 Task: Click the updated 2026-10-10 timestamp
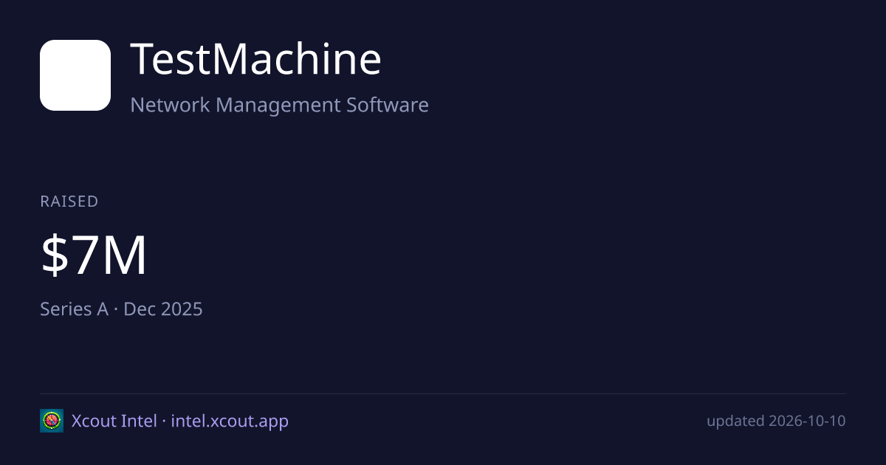776,421
